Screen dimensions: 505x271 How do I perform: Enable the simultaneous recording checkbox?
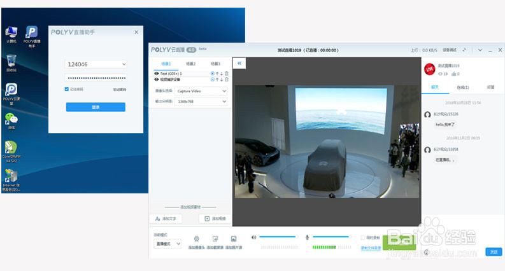click(x=362, y=237)
